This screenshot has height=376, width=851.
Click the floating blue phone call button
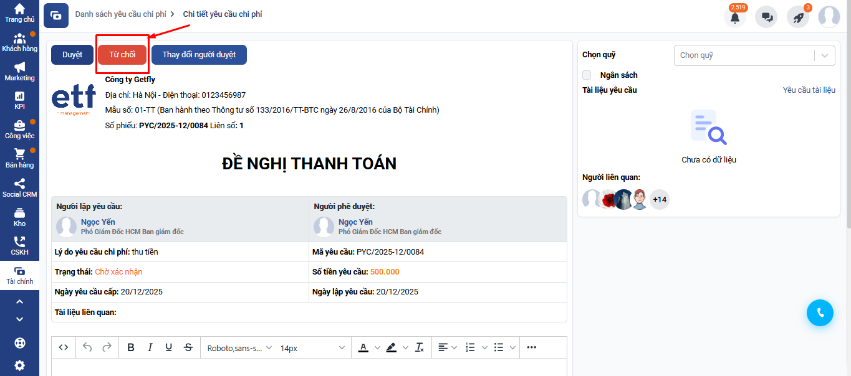tap(820, 313)
